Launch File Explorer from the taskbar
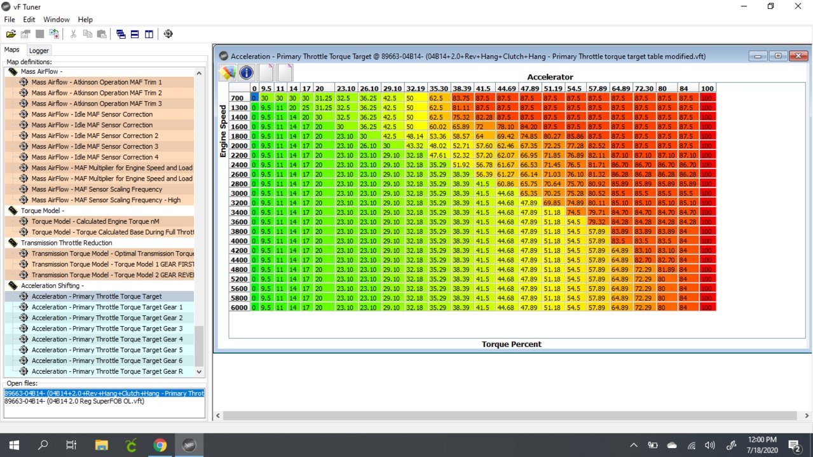 (102, 445)
